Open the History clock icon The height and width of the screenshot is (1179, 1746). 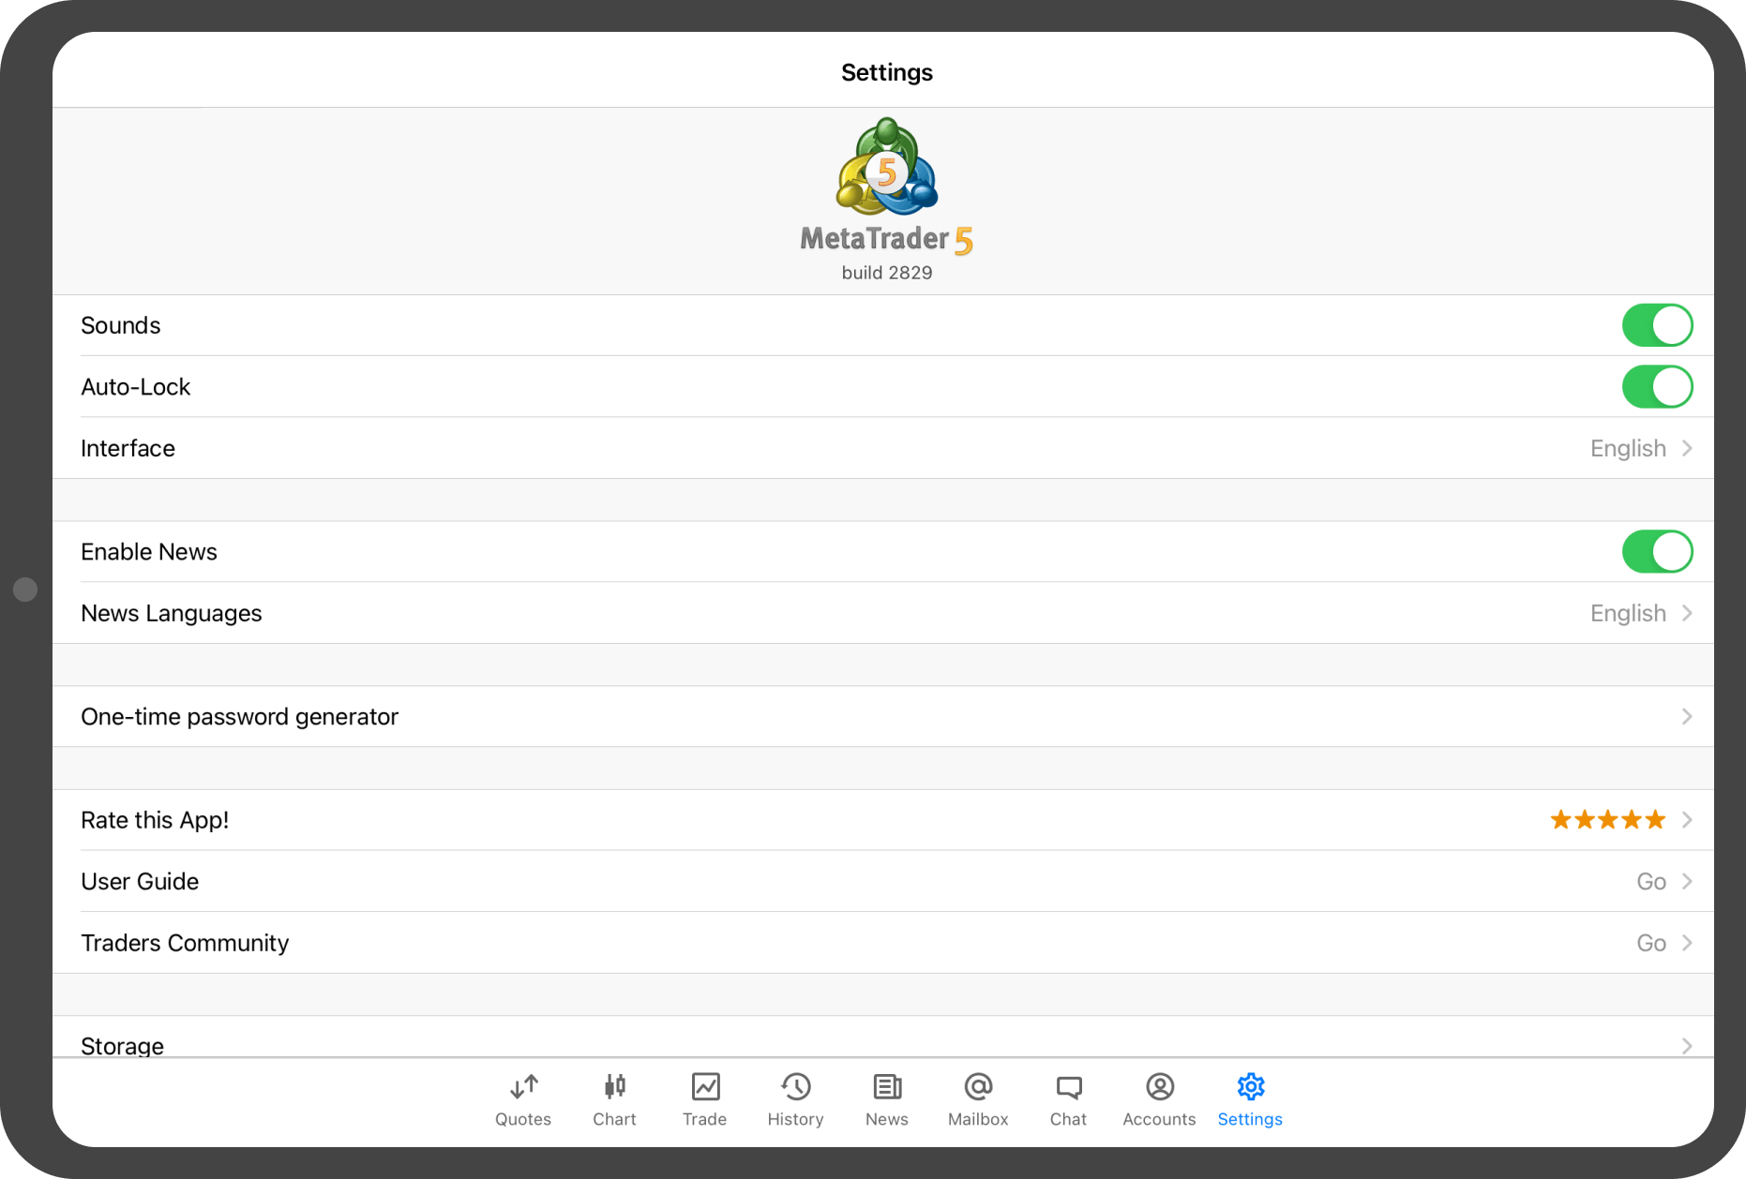795,1087
